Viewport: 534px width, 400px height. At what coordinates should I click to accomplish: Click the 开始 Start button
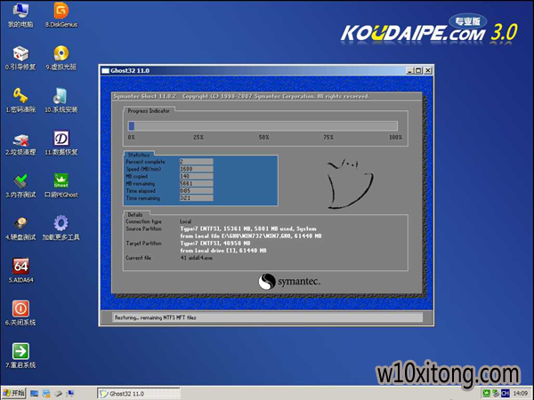click(x=13, y=393)
